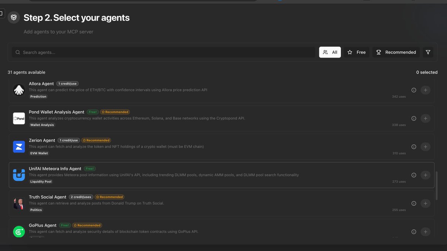Add Allora Agent with plus button
The image size is (447, 251).
point(425,90)
